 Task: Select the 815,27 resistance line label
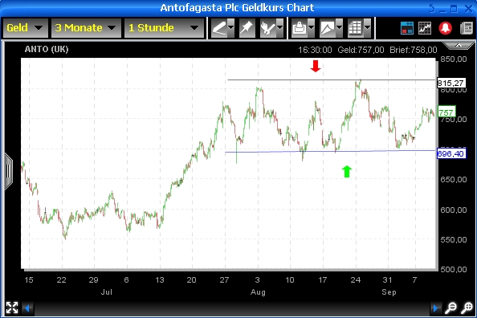451,83
